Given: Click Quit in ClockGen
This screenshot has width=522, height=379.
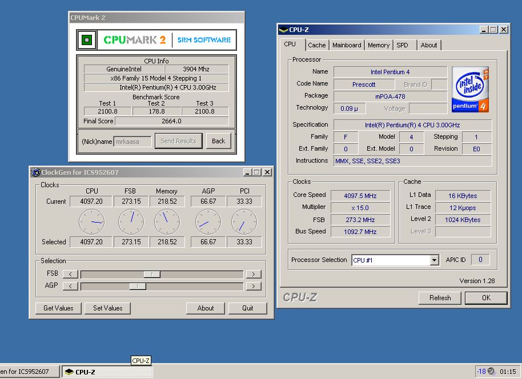Looking at the screenshot, I should pyautogui.click(x=248, y=308).
